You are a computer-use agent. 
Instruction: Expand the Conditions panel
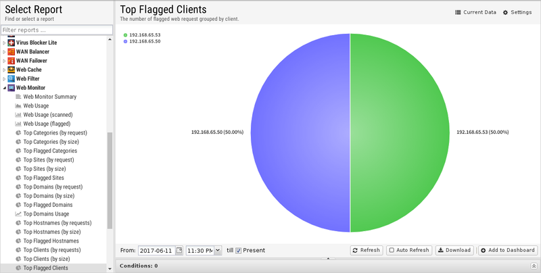coord(534,266)
